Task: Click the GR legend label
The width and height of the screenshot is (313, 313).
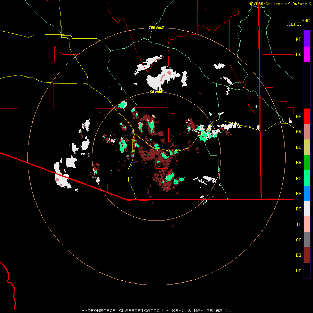Action: [298, 132]
